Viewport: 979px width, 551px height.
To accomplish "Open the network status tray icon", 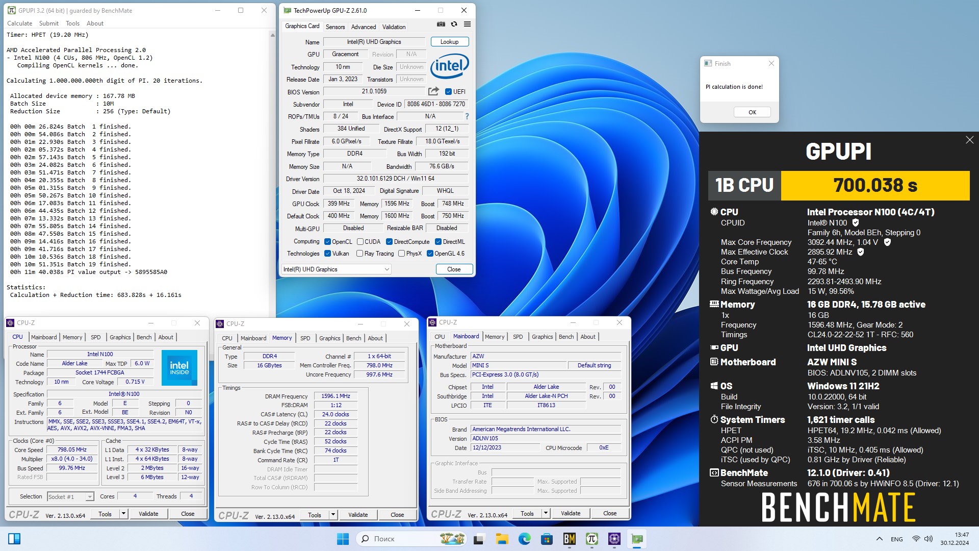I will pos(916,539).
